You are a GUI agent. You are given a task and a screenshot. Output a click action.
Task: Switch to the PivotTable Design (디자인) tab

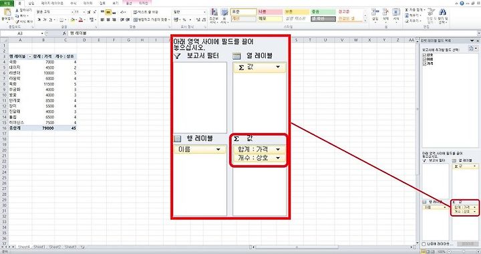(144, 3)
